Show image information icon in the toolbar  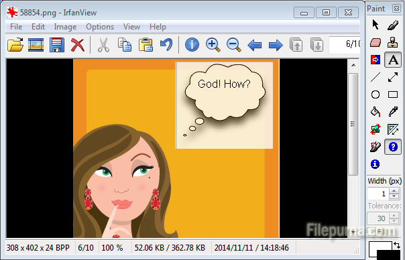(192, 45)
